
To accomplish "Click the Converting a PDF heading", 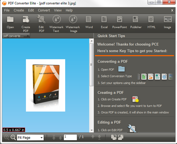I will click(x=113, y=61).
